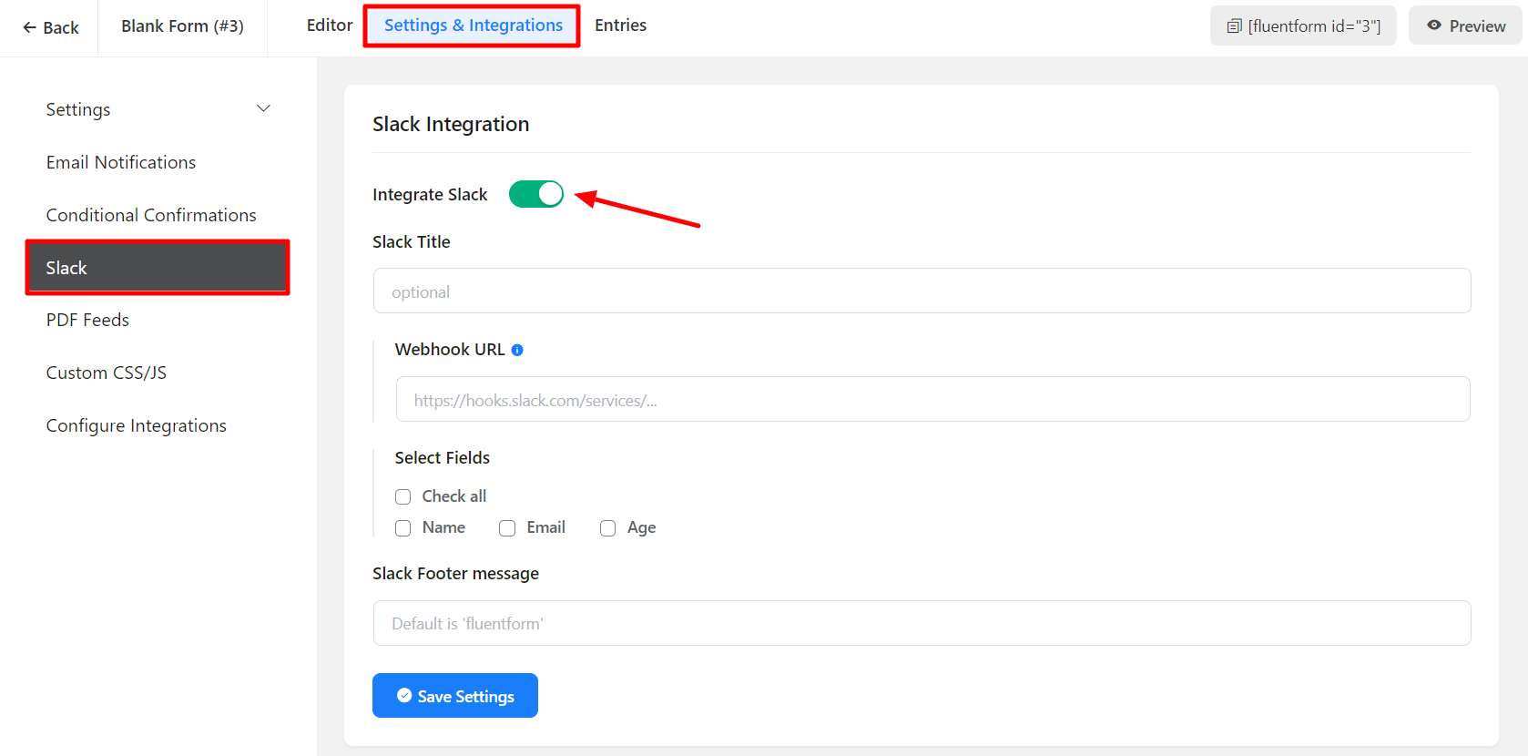This screenshot has width=1528, height=756.
Task: Click into the Webhook URL field
Action: (932, 400)
